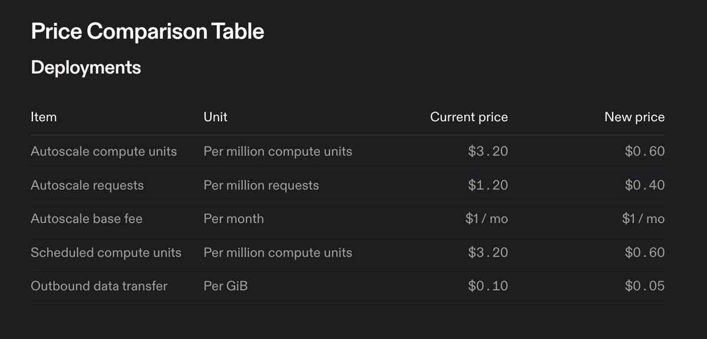Select the $0.10 current price value

point(488,286)
